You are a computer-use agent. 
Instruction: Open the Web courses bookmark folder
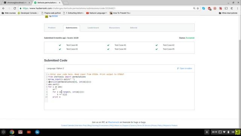9,13
